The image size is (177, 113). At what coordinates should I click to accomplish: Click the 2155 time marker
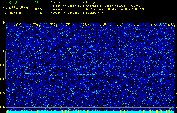86,25
